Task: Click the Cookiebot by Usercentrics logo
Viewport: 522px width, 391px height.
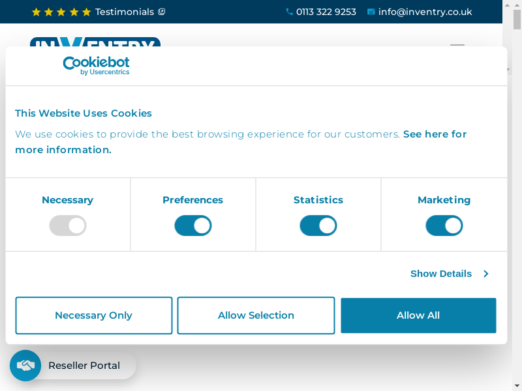Action: (96, 65)
